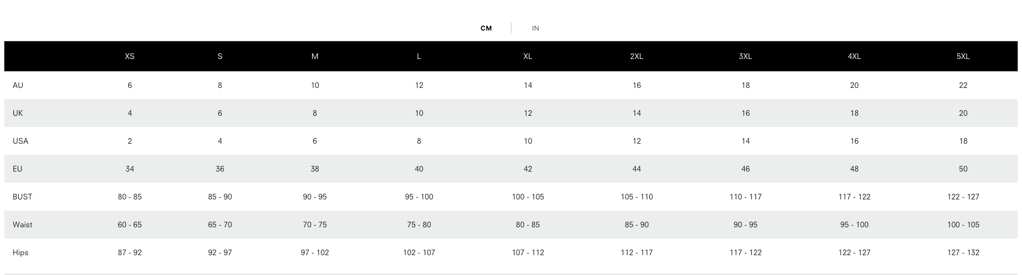Click the USA row label
Screen dimensions: 1022x275
pyautogui.click(x=21, y=141)
